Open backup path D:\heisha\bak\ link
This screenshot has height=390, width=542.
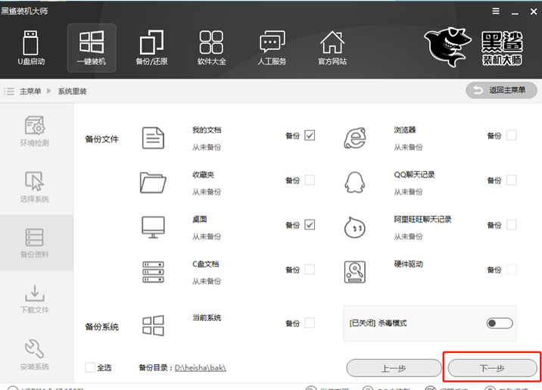click(x=200, y=368)
